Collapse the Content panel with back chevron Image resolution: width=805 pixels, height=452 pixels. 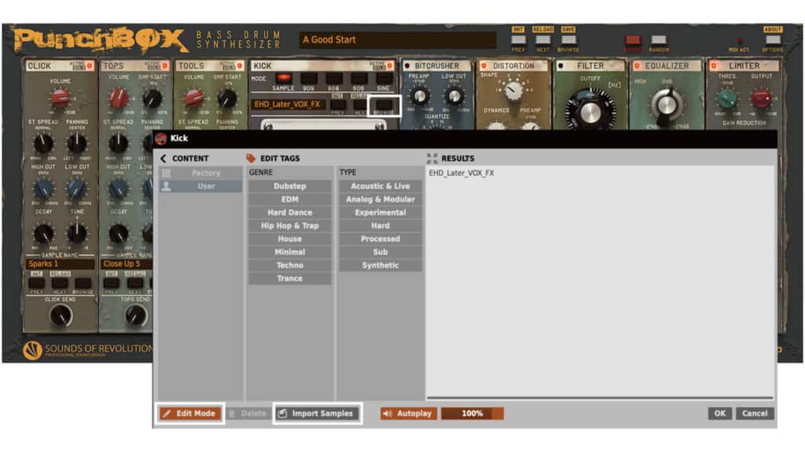[x=164, y=159]
